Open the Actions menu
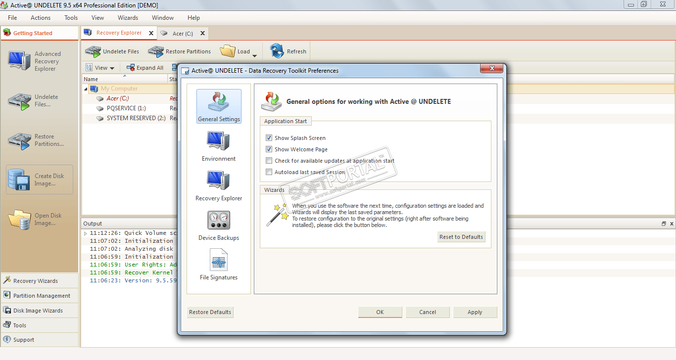 [x=41, y=18]
